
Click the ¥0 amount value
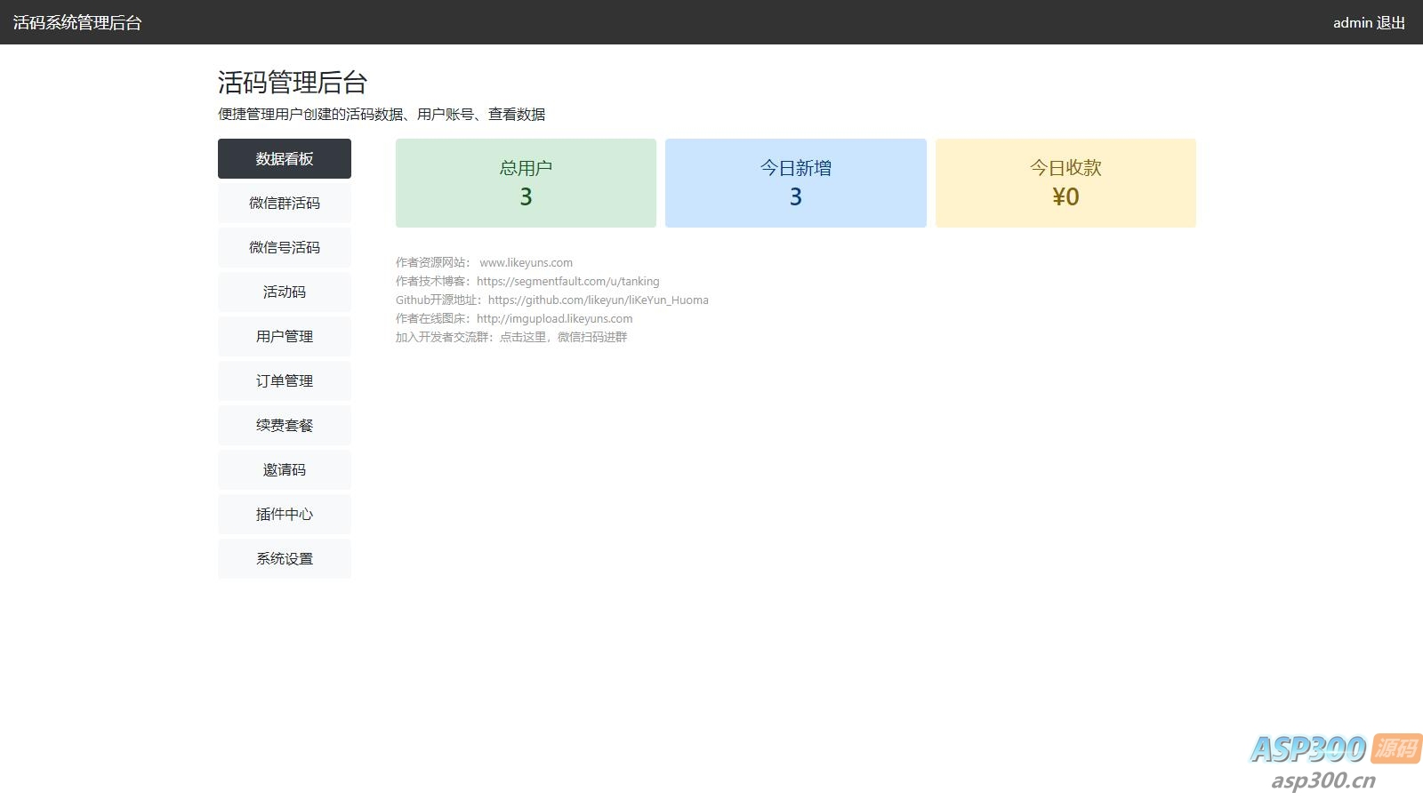click(x=1065, y=196)
